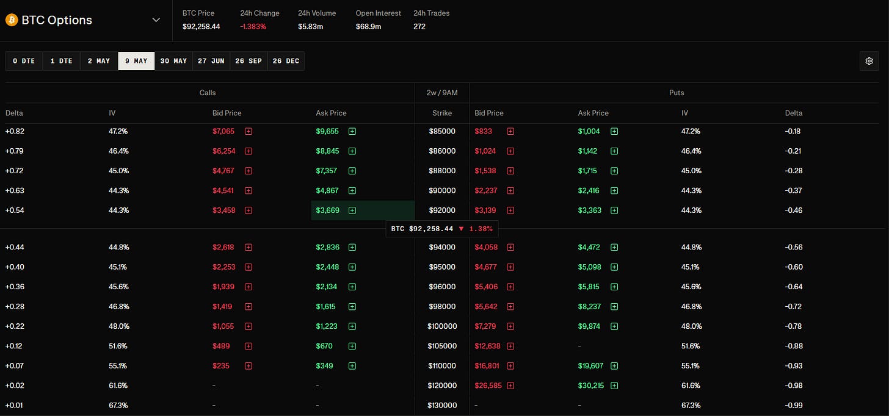The height and width of the screenshot is (416, 889).
Task: Click the Calls section header
Action: (x=208, y=93)
